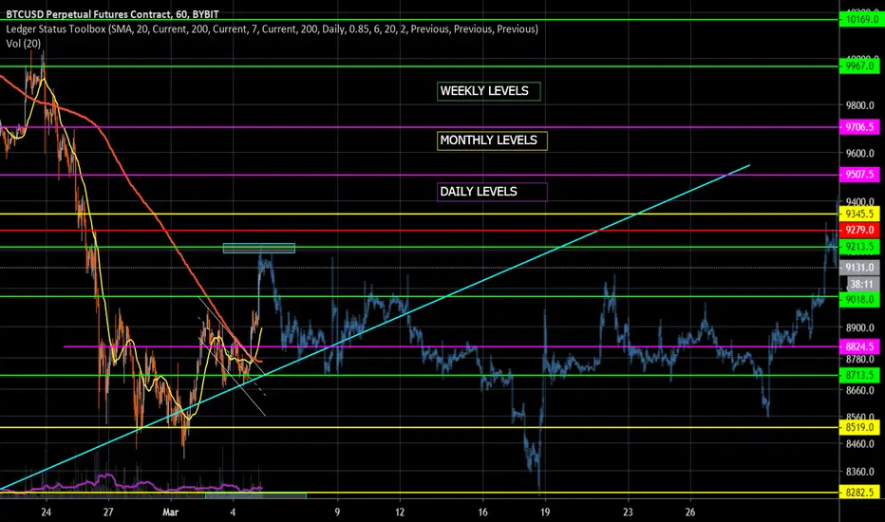This screenshot has height=522, width=885.
Task: Select the 9018.0 green price label
Action: coord(859,300)
